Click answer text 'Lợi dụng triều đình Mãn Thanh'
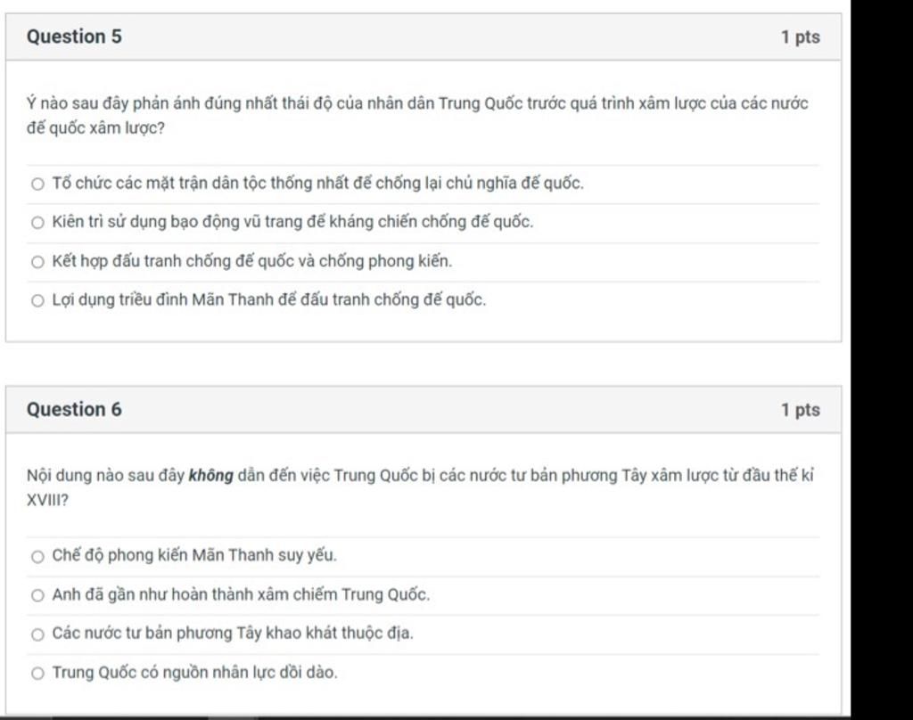This screenshot has width=913, height=720. pos(269,299)
